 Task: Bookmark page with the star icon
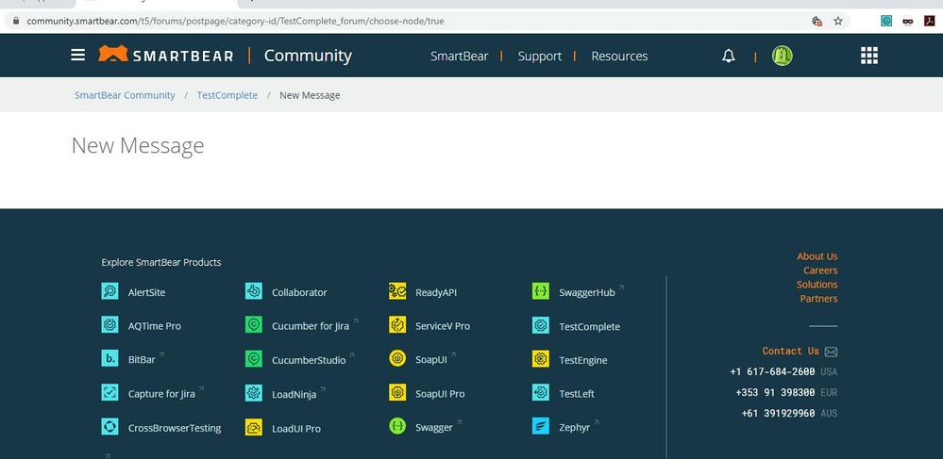838,21
